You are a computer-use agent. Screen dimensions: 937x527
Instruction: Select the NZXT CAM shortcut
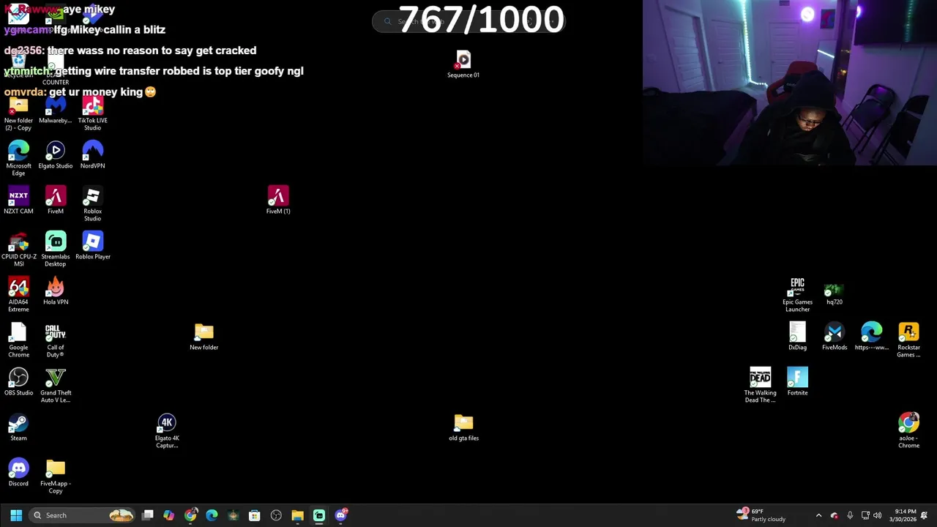pyautogui.click(x=18, y=201)
